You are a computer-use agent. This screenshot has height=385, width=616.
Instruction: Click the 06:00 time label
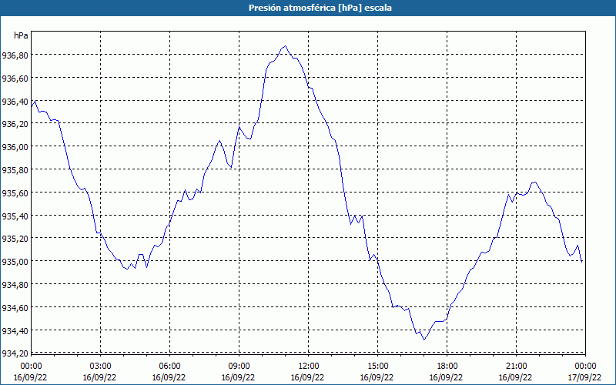point(169,367)
